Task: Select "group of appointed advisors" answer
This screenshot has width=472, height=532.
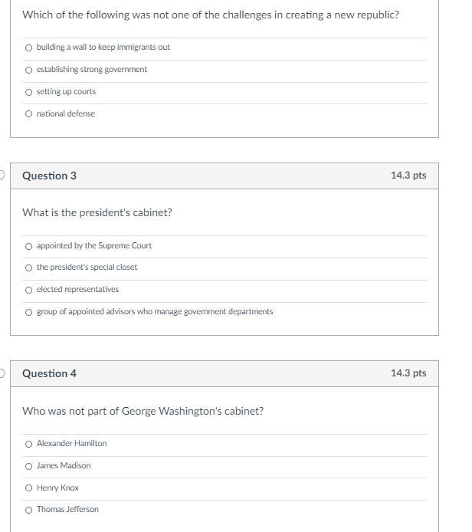Action: click(29, 312)
